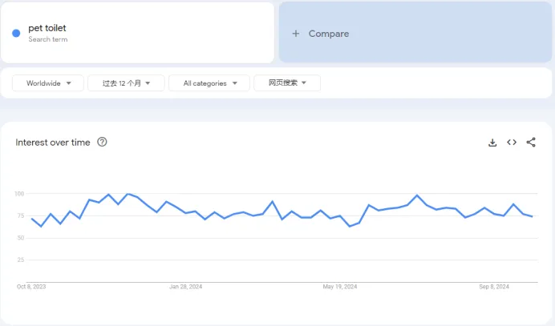This screenshot has width=555, height=326.
Task: Click the Jan 28, 2024 axis label
Action: (x=185, y=287)
